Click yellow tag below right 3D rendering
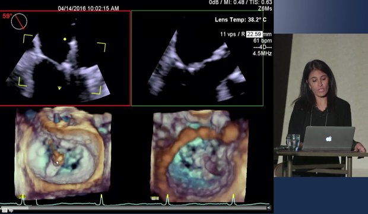The height and width of the screenshot is (214, 368). coord(155,198)
